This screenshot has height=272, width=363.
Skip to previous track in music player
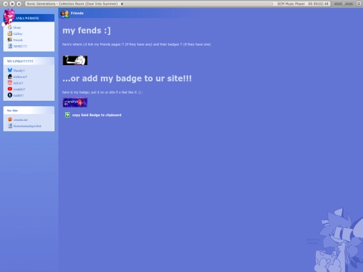coord(5,4)
